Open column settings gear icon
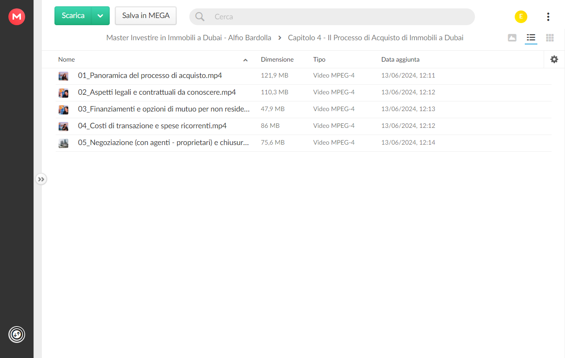This screenshot has width=565, height=358. (554, 60)
